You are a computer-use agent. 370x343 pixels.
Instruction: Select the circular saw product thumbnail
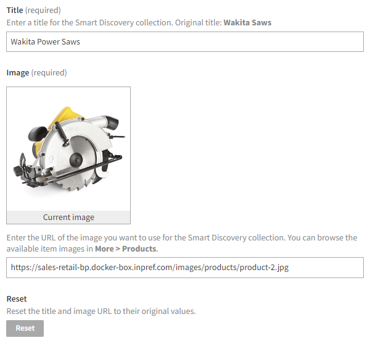point(68,149)
